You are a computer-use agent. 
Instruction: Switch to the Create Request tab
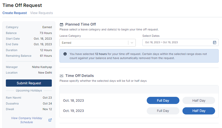tap(15, 13)
